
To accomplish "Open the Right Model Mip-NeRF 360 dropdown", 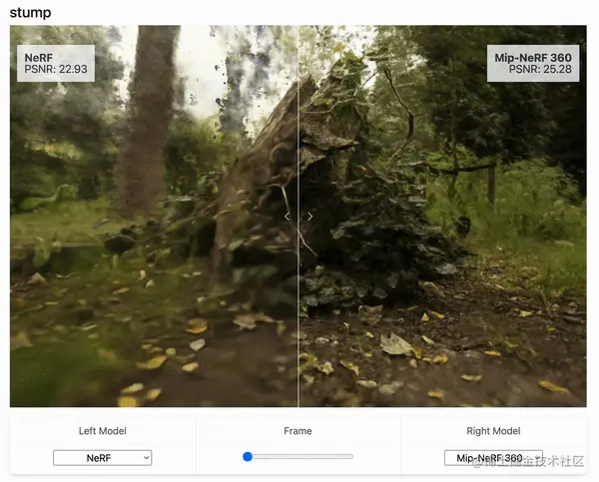I will (x=493, y=458).
